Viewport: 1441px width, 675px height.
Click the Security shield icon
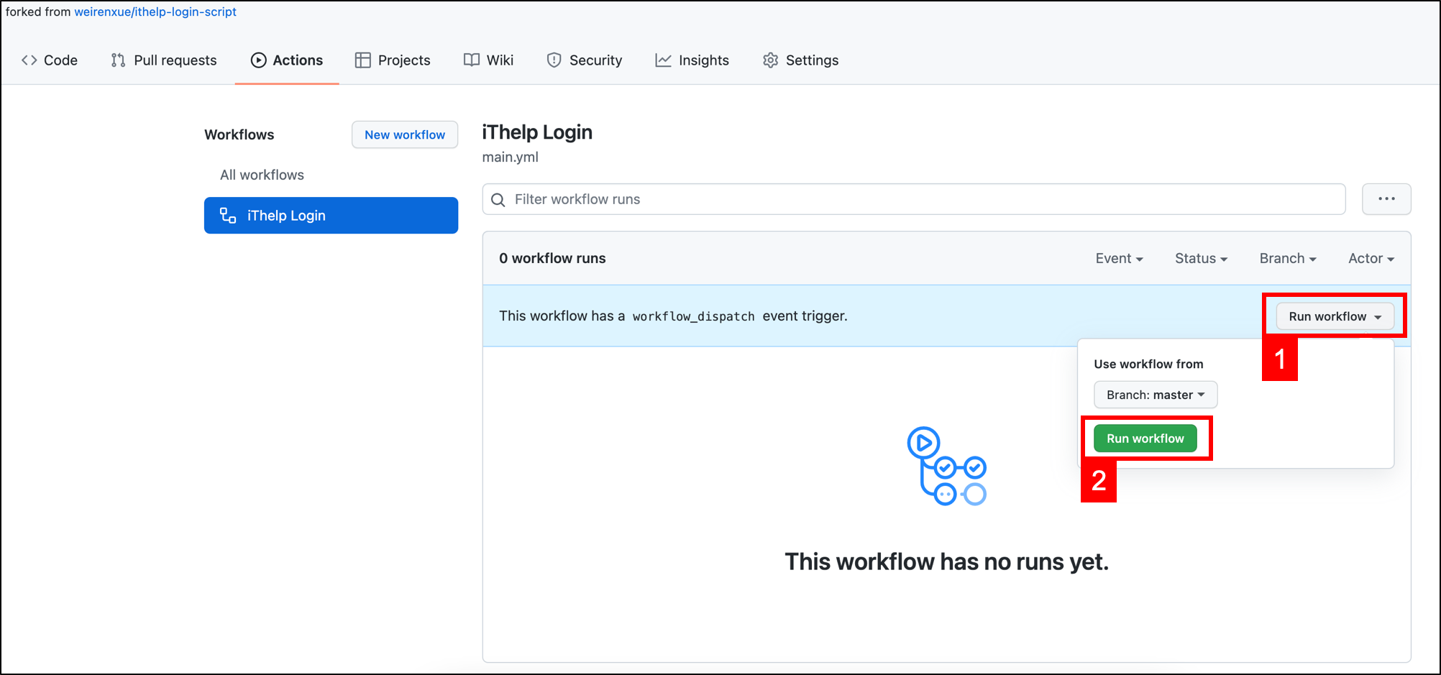pyautogui.click(x=554, y=60)
